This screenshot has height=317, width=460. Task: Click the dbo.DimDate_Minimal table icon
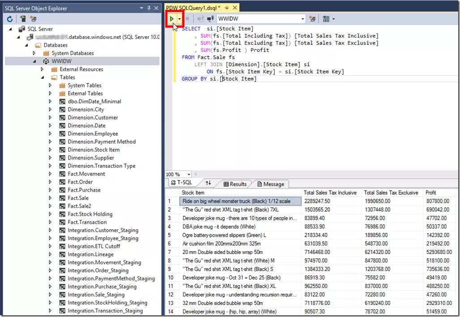(x=62, y=102)
